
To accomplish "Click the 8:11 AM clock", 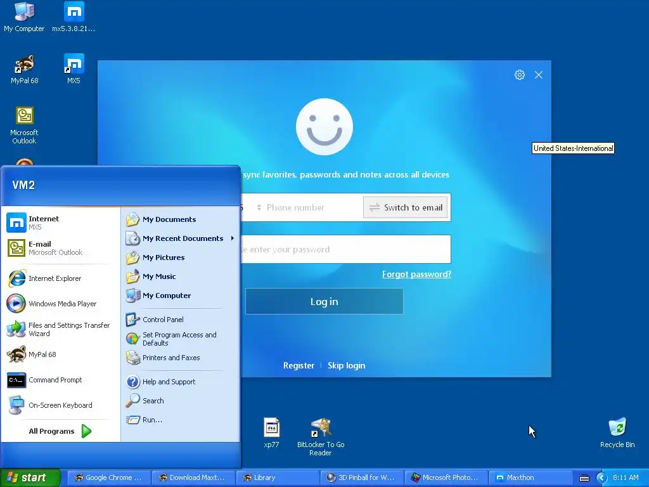I will tap(626, 477).
